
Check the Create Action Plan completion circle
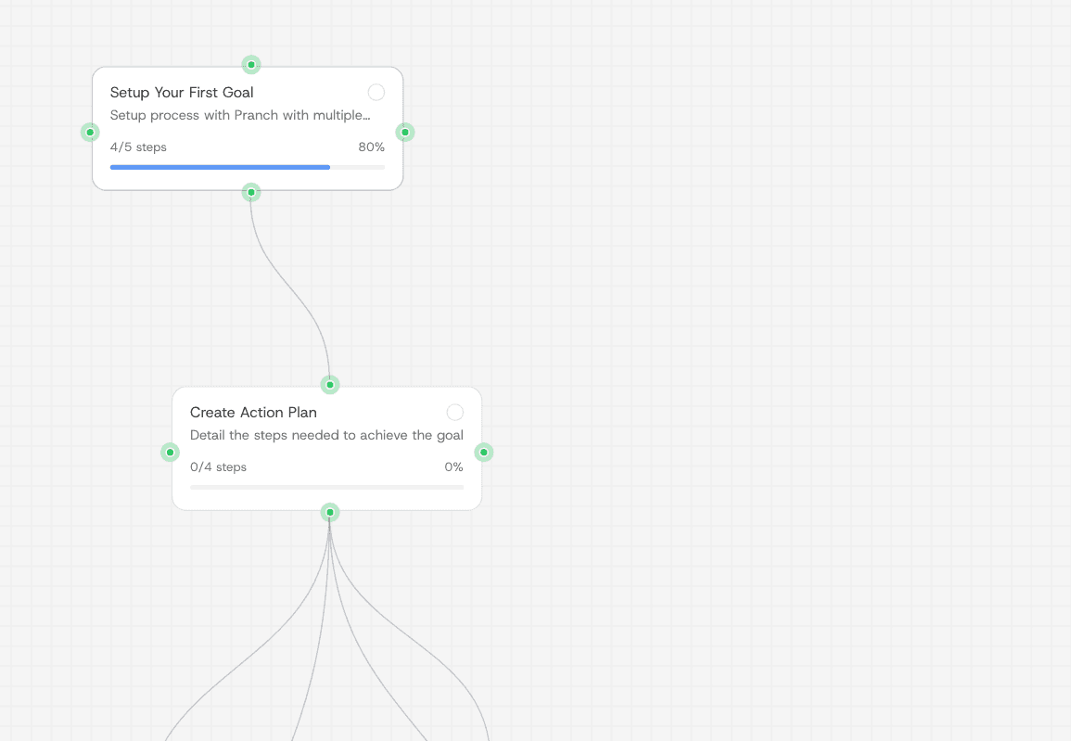[455, 413]
